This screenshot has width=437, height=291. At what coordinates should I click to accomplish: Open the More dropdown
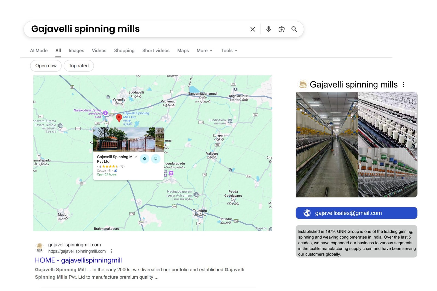(204, 50)
